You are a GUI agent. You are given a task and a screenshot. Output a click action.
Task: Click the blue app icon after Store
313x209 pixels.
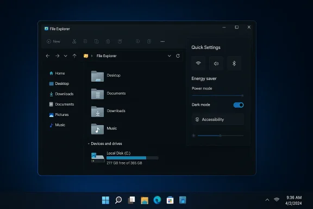(x=183, y=200)
